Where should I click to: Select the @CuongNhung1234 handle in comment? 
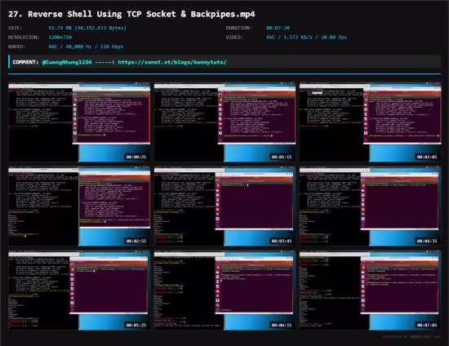click(x=67, y=62)
